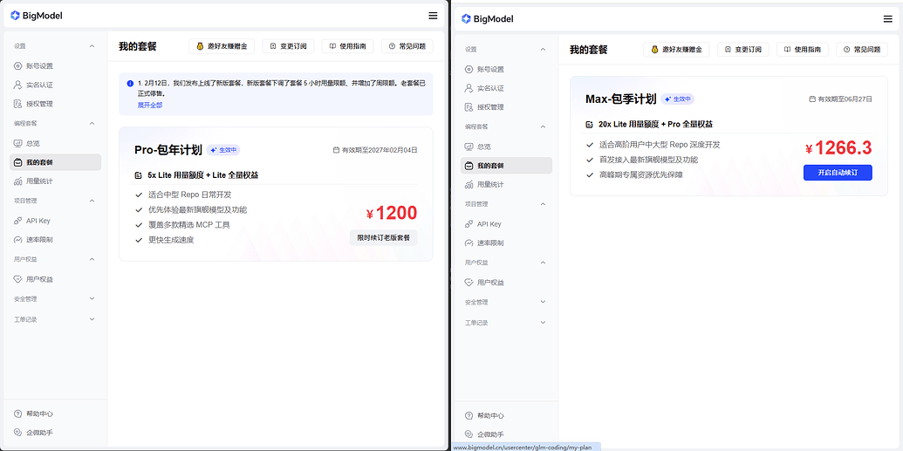The width and height of the screenshot is (903, 451).
Task: Open 常见问题 in right window
Action: (x=862, y=50)
